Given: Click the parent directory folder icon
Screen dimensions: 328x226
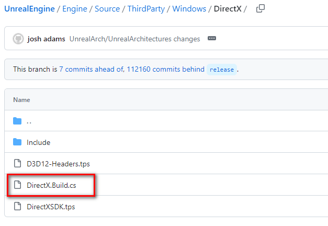Looking at the screenshot, I should click(x=17, y=121).
